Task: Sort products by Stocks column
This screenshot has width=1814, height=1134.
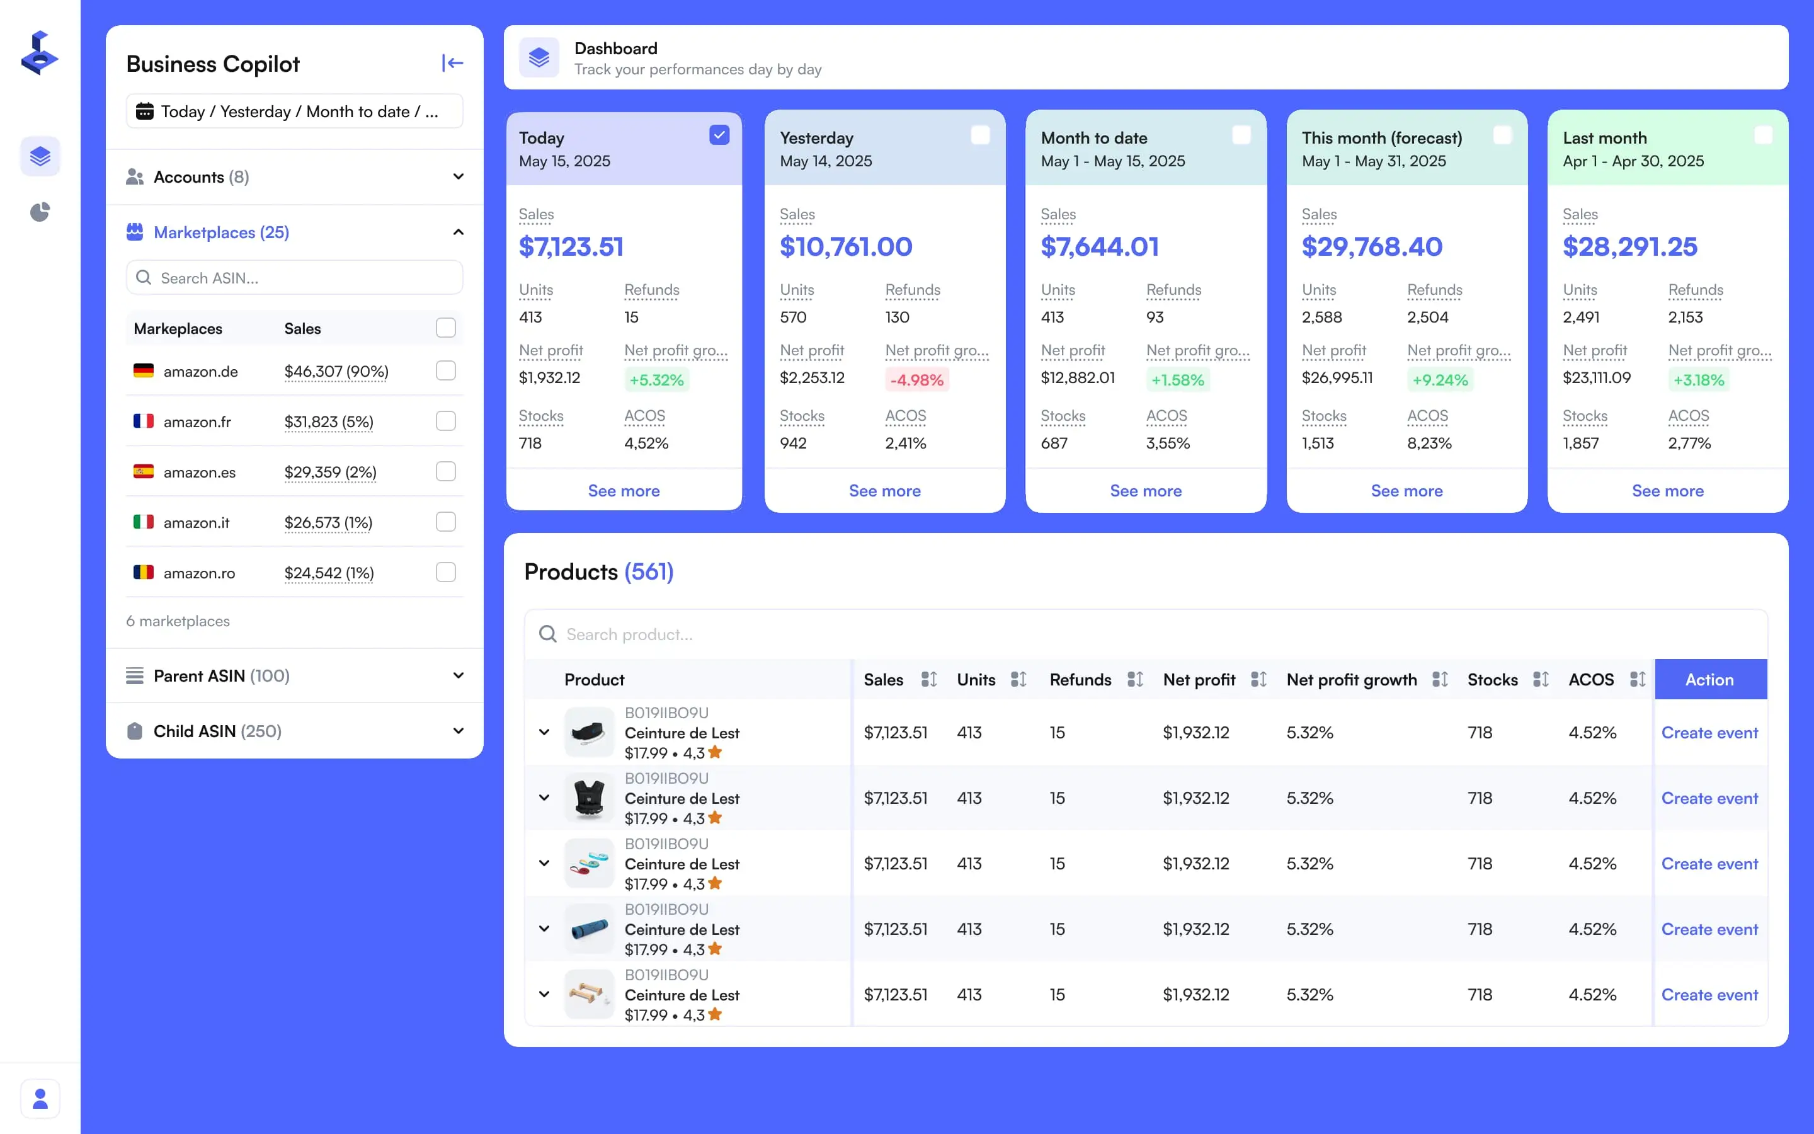Action: (1541, 680)
